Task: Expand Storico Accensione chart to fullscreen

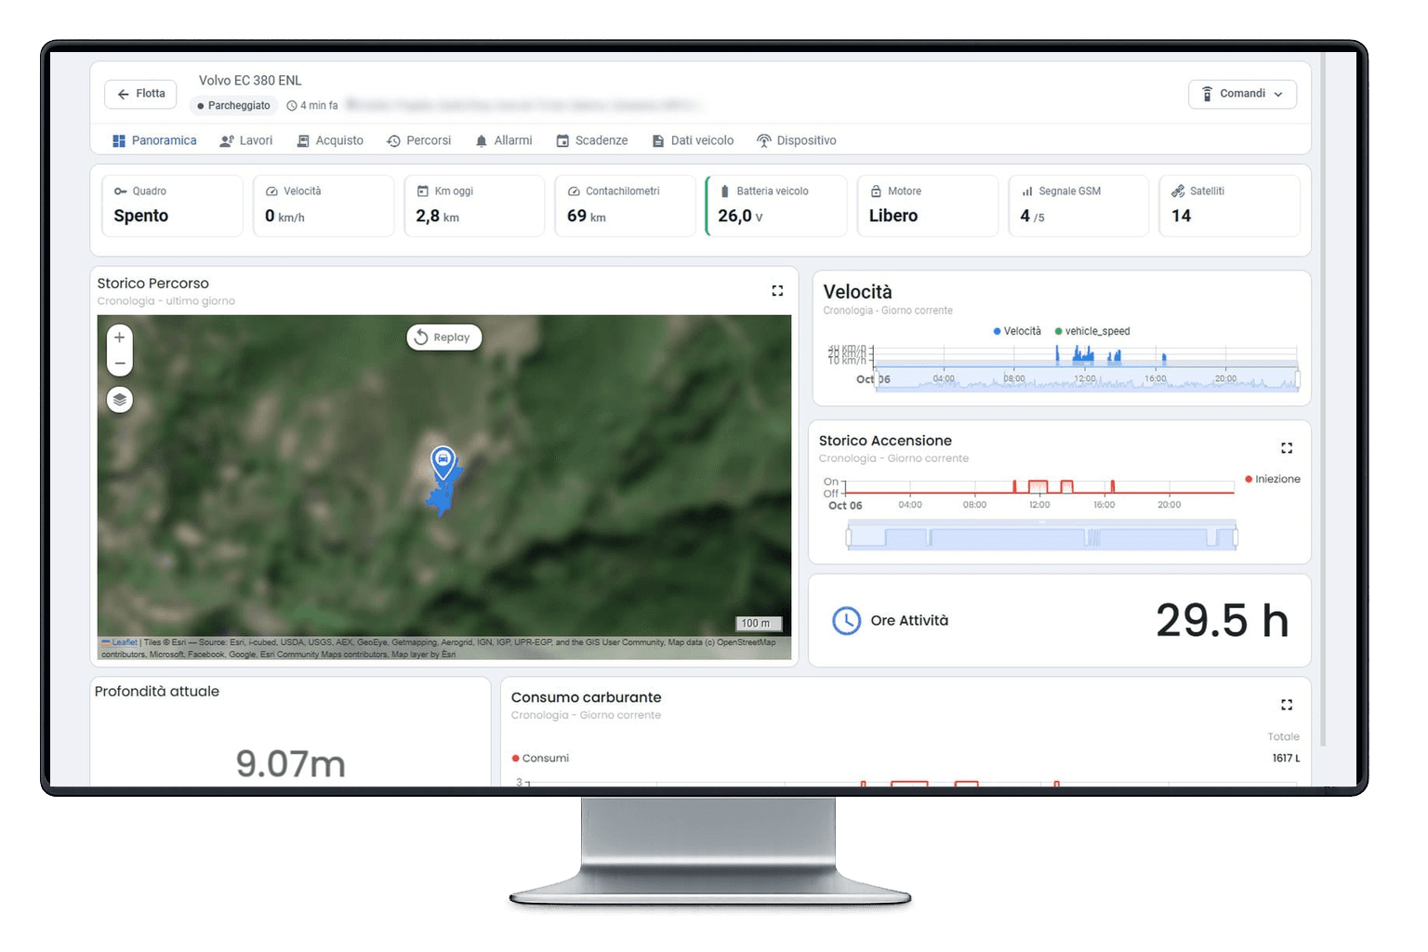Action: point(1287,448)
